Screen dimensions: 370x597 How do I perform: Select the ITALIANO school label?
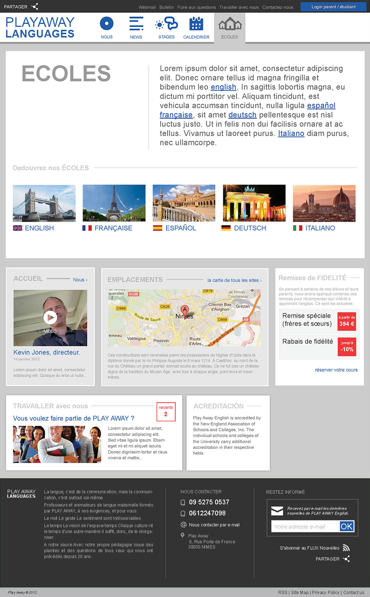320,228
